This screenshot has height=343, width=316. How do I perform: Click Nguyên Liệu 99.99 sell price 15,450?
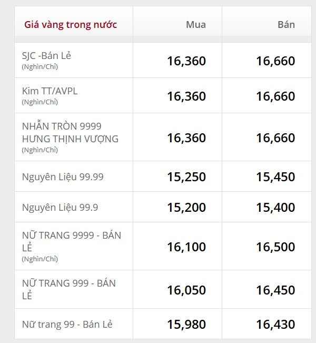click(275, 177)
